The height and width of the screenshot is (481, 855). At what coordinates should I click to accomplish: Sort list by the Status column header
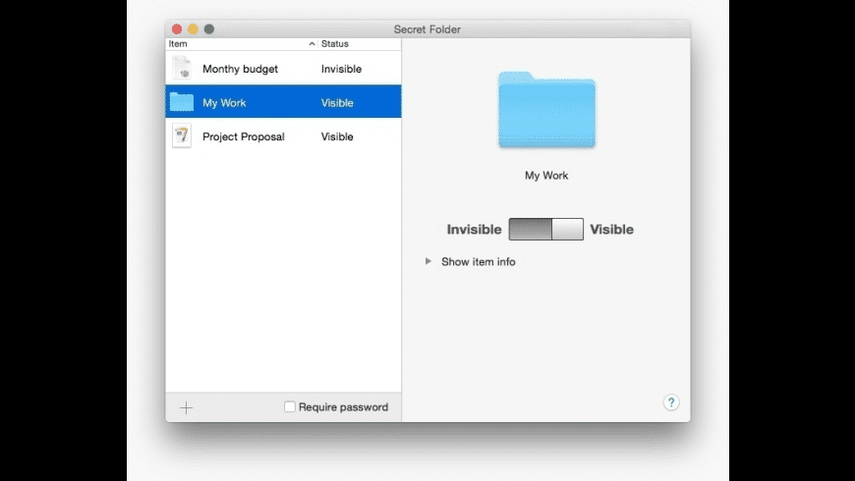point(360,43)
